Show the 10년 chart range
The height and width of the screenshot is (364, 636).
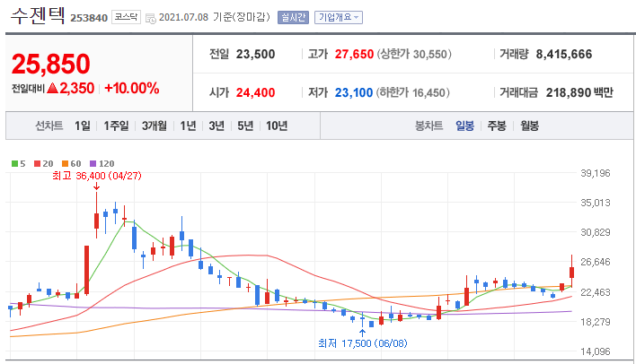coord(277,126)
